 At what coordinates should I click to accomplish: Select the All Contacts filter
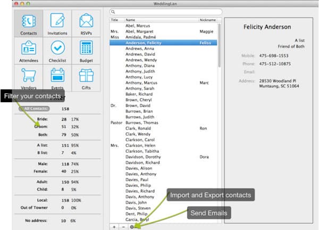37,109
